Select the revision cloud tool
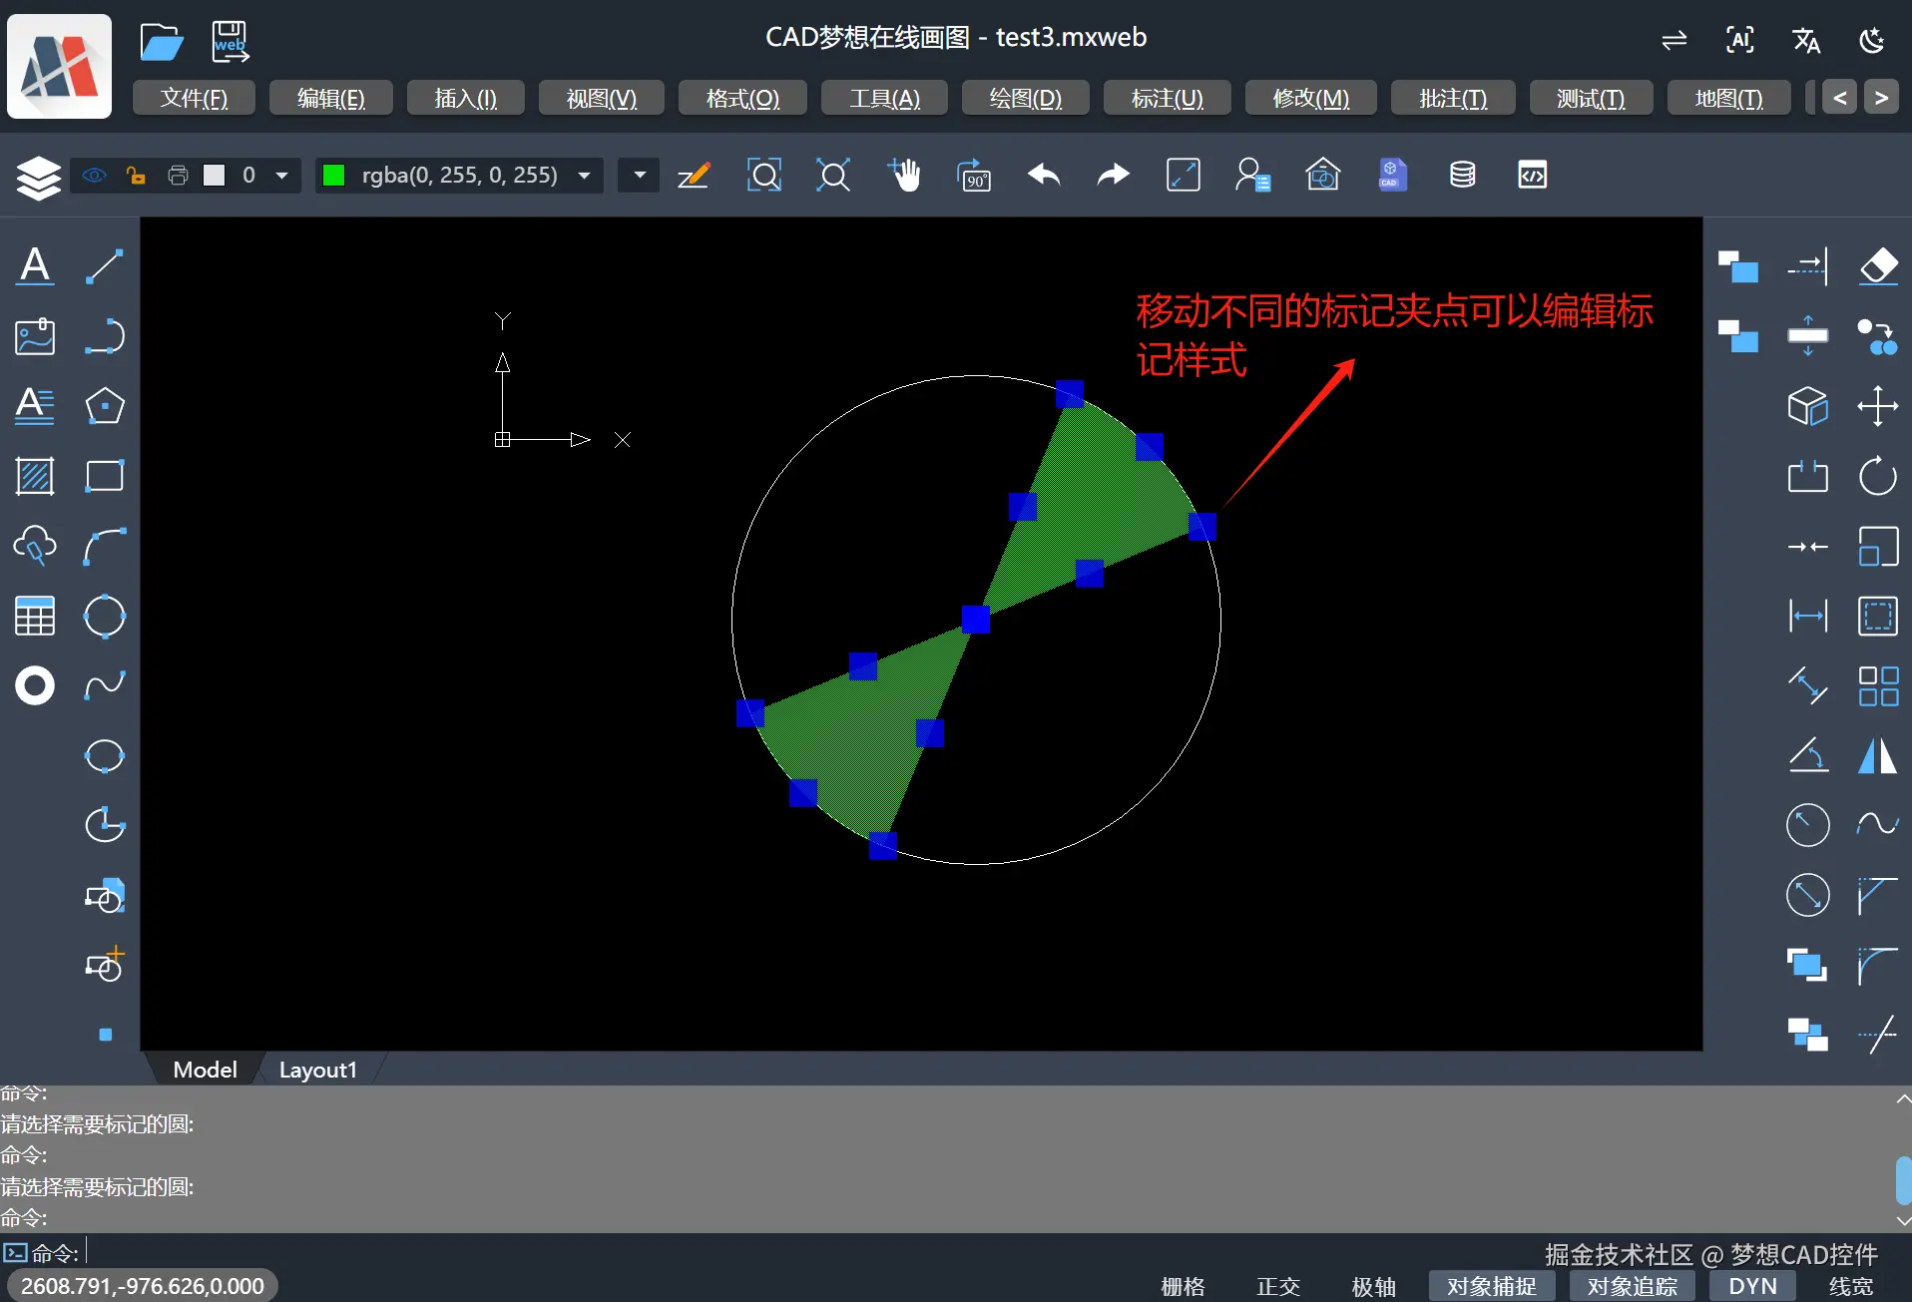The image size is (1912, 1302). click(35, 546)
